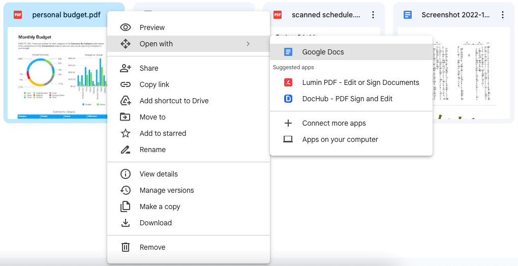Click the Open with arrows icon
Viewport: 518px width, 266px height.
(x=126, y=44)
